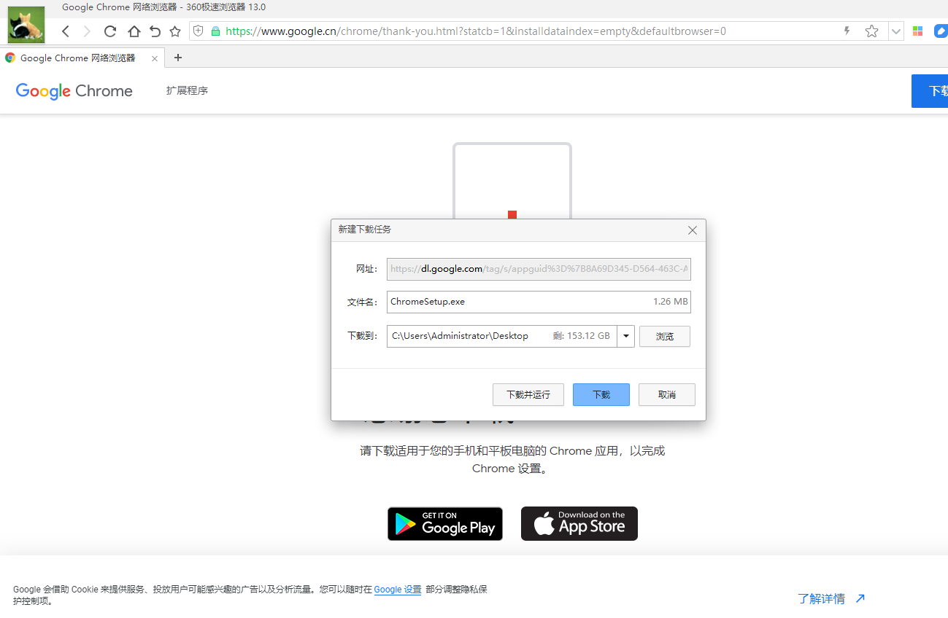This screenshot has width=948, height=618.
Task: Go back to the previous page
Action: [x=66, y=31]
